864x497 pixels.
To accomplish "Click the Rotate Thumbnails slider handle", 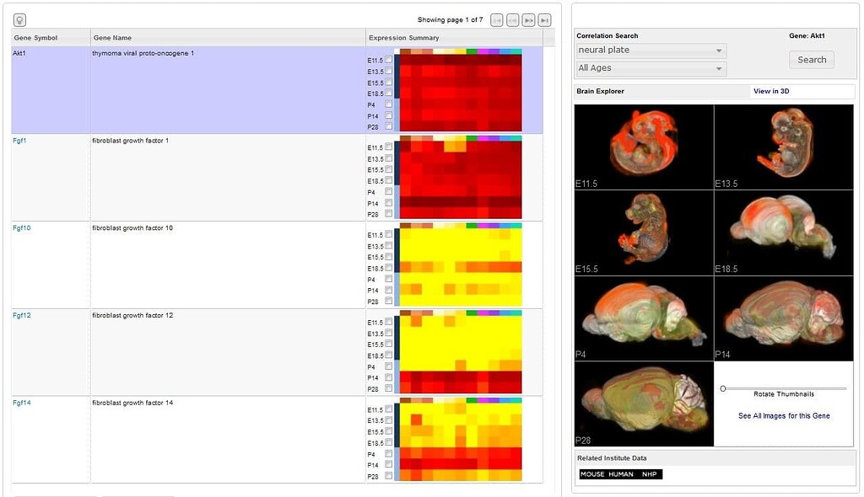I will coord(723,388).
